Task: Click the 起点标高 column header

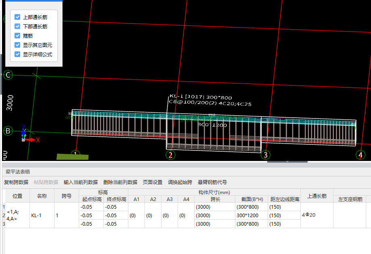Action: [91, 199]
